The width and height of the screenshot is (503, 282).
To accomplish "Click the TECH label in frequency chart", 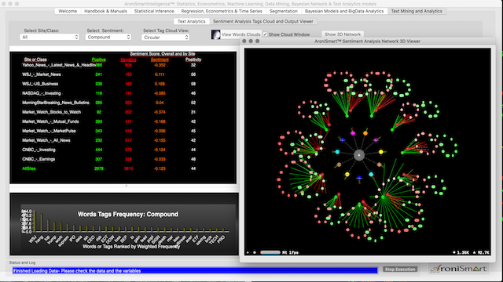I will (214, 240).
